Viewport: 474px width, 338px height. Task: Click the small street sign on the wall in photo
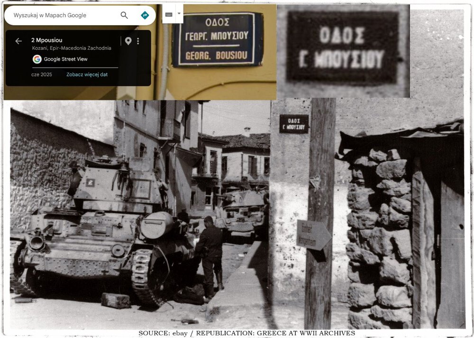tap(294, 124)
